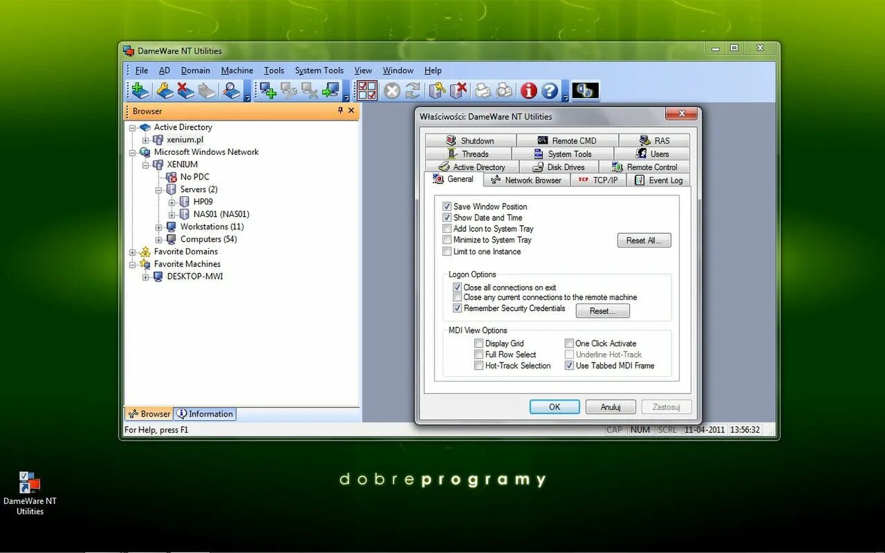Expand the DESKTOP-MWI node
Screen dimensions: 885x553
(145, 276)
